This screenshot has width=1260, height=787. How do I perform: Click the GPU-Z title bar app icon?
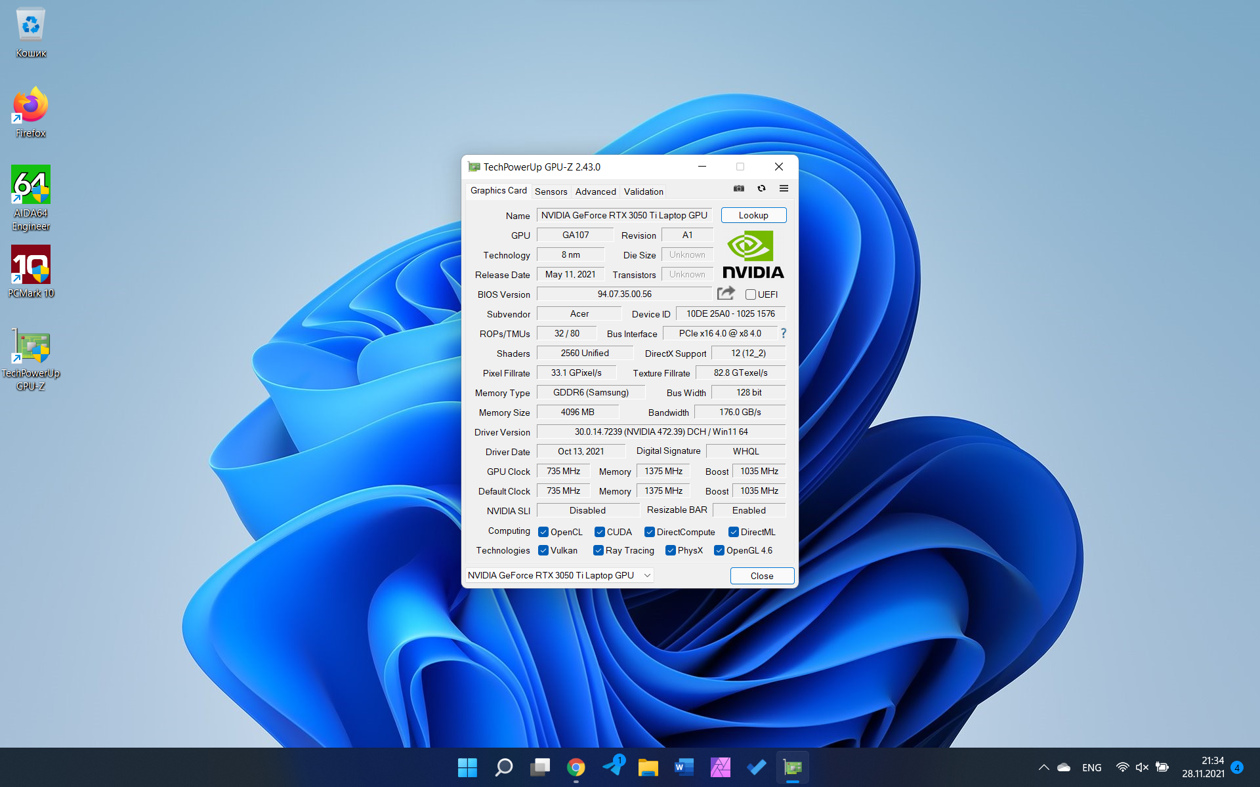[474, 167]
